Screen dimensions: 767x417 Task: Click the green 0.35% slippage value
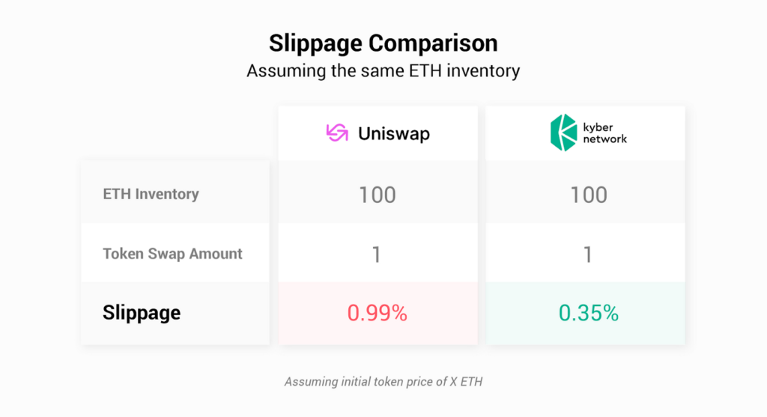pyautogui.click(x=589, y=313)
